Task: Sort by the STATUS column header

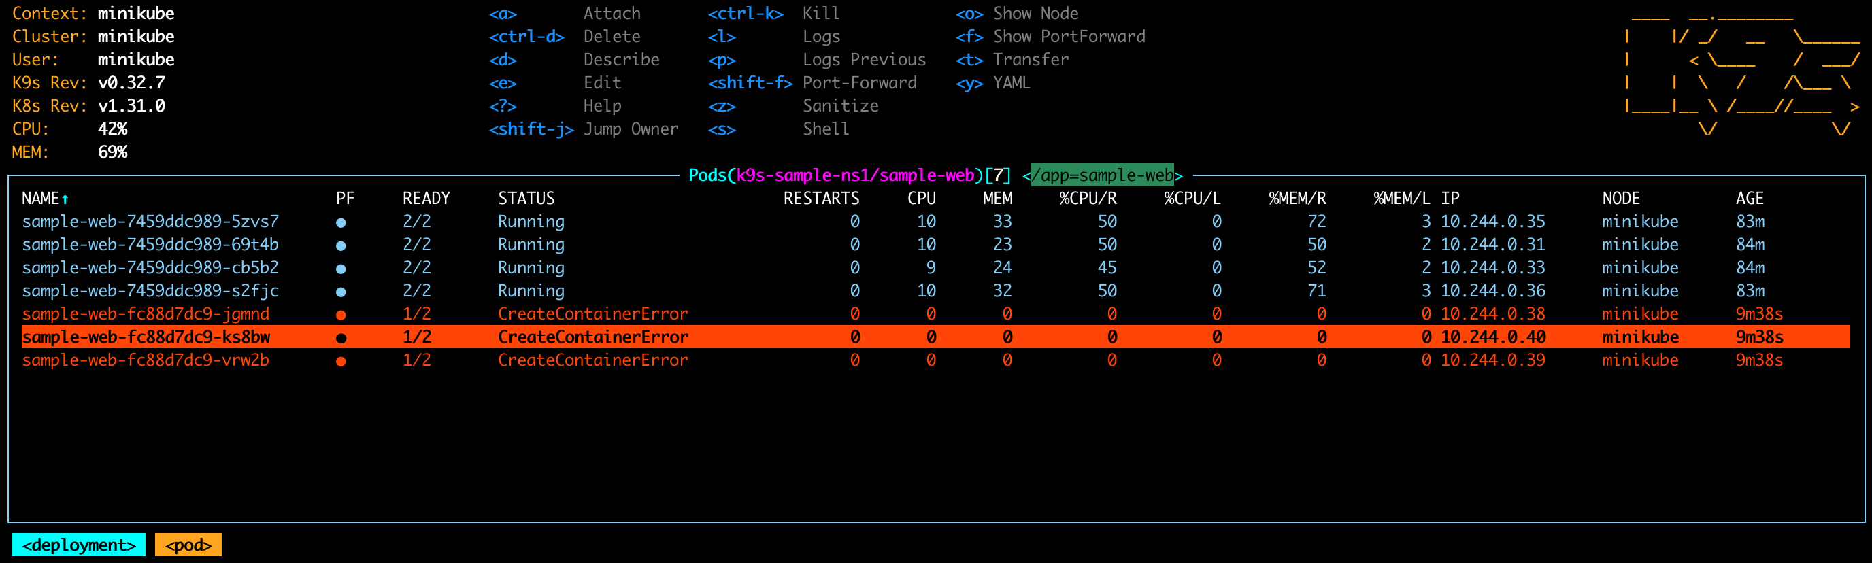Action: pyautogui.click(x=526, y=199)
